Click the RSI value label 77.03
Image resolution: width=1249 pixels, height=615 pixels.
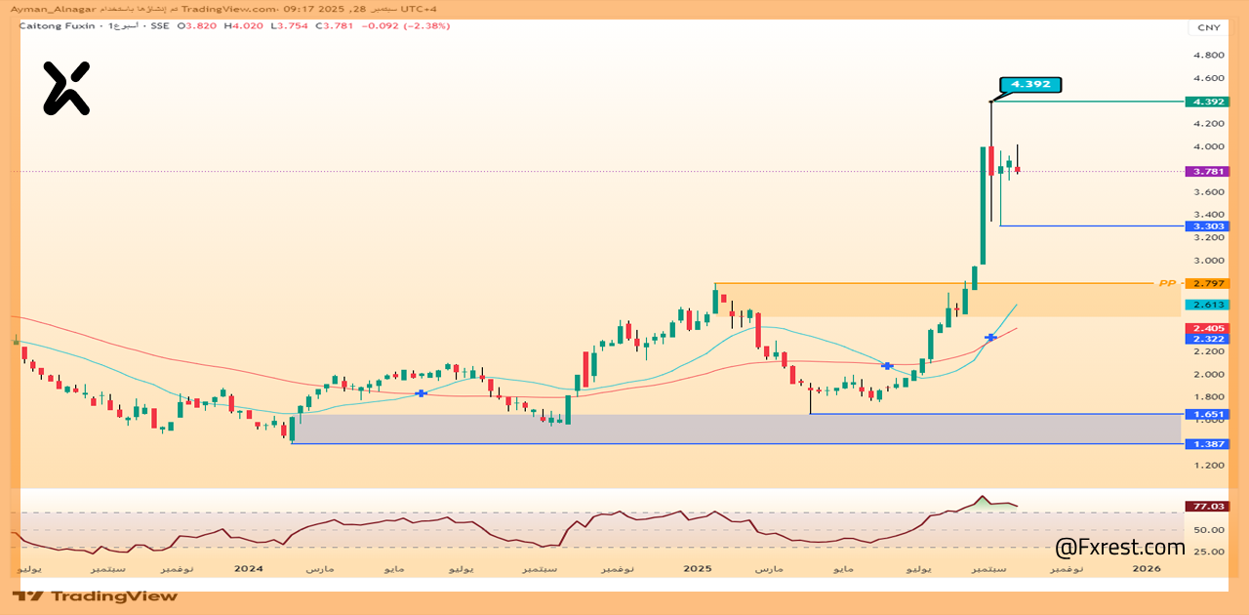tap(1206, 507)
